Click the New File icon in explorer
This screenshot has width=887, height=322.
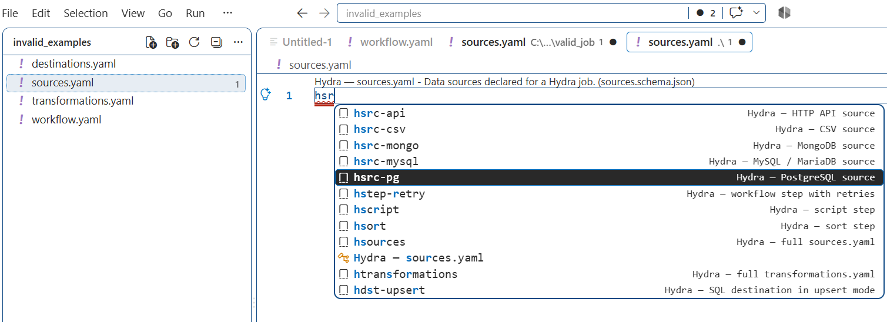151,42
